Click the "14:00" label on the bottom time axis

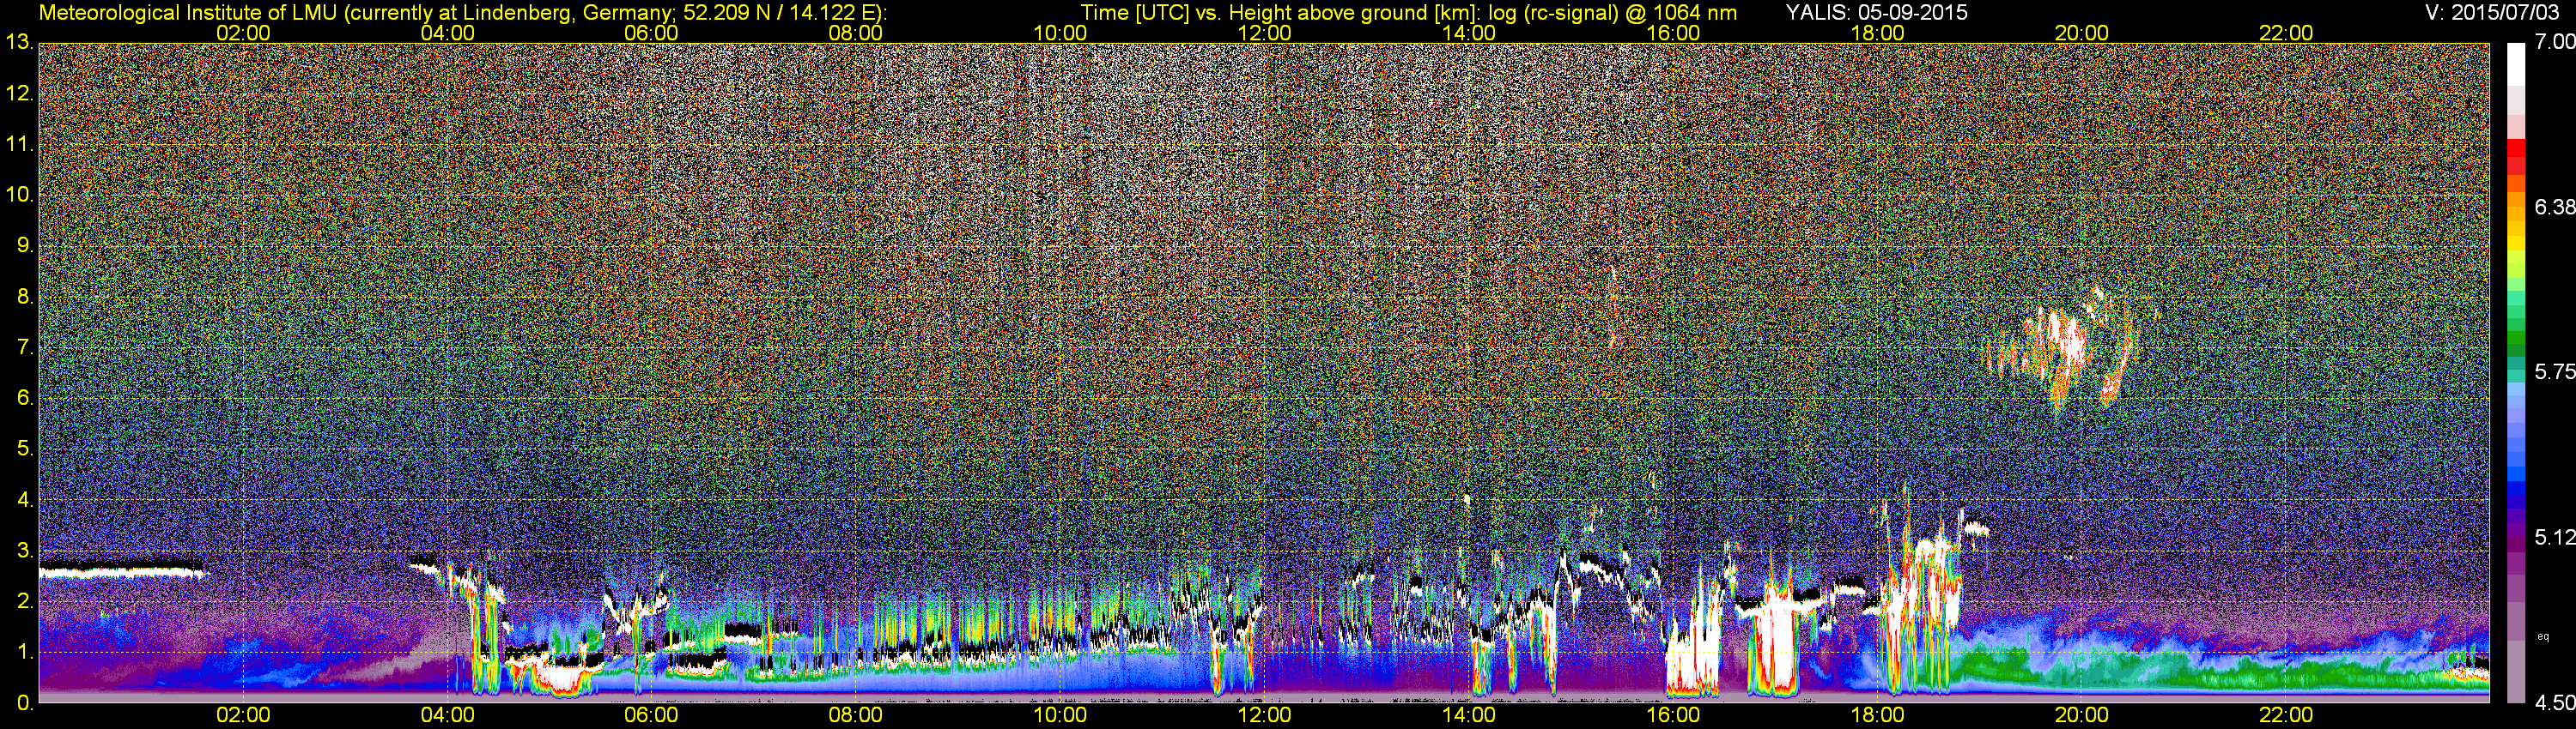coord(1469,716)
